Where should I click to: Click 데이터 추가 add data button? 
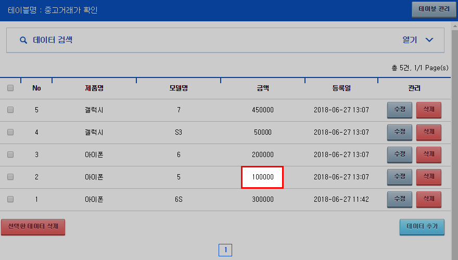pyautogui.click(x=422, y=227)
